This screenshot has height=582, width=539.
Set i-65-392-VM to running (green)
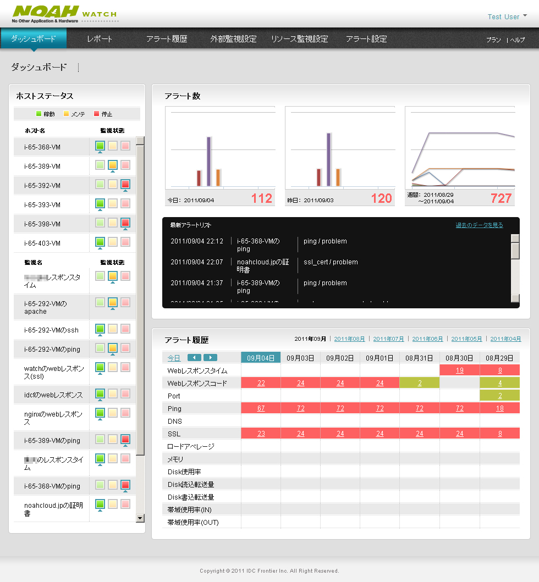[x=100, y=184]
